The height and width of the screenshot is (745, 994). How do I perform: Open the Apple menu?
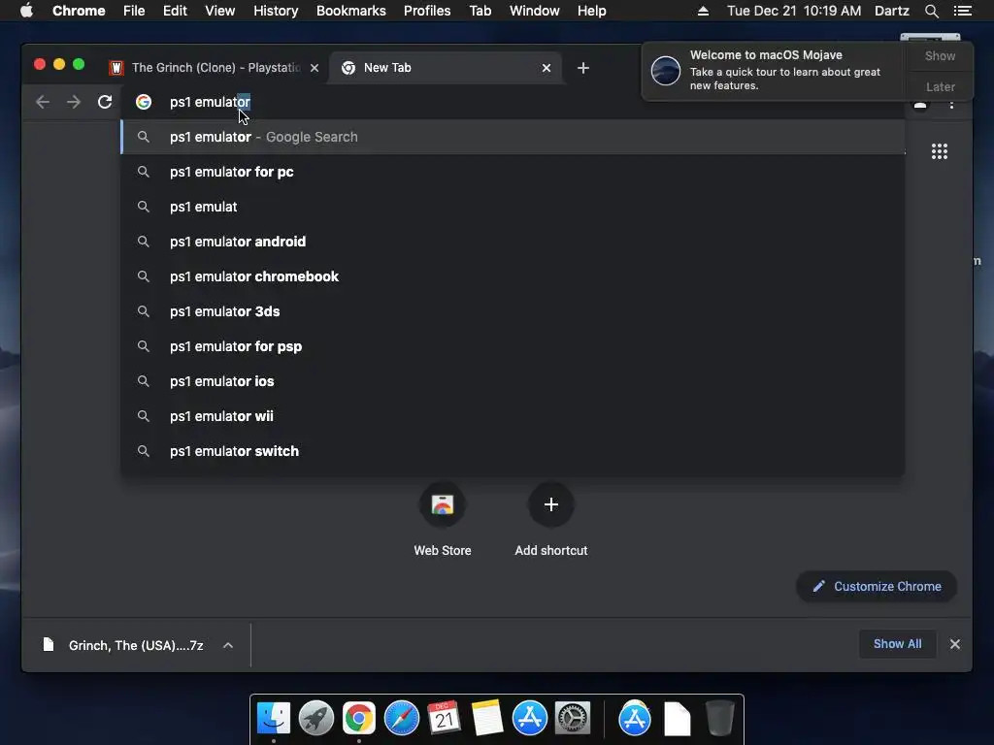(26, 11)
